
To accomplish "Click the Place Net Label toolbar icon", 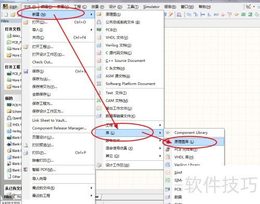I will point(216,15).
